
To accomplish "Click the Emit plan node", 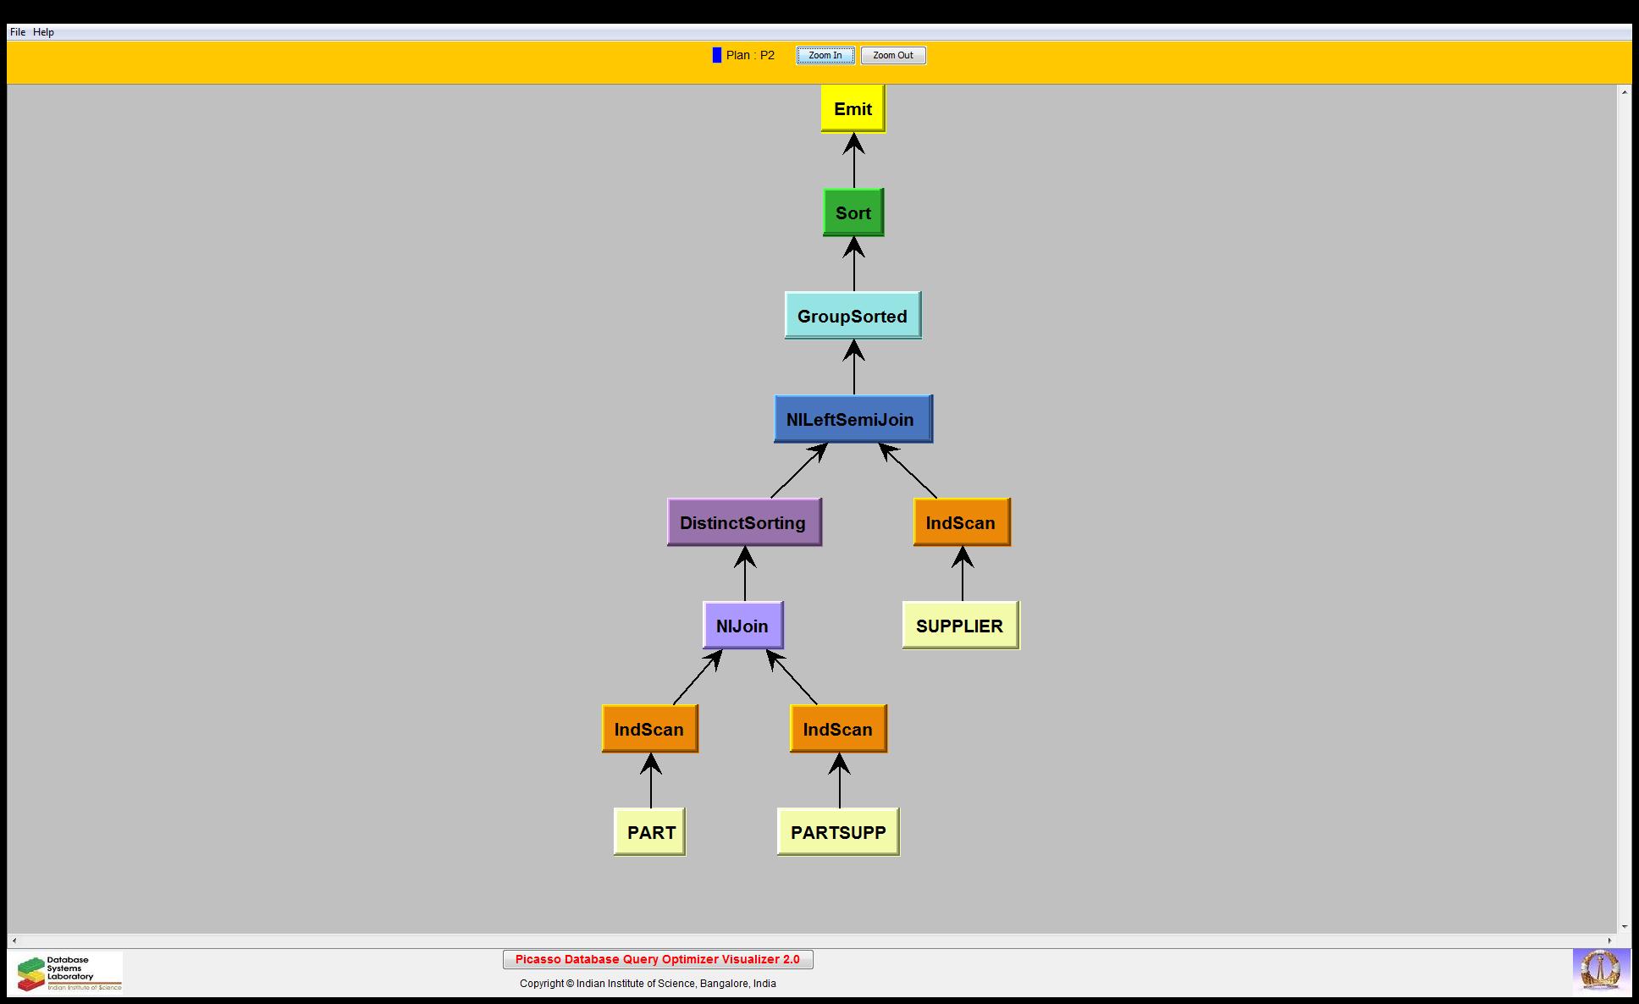I will (x=853, y=108).
